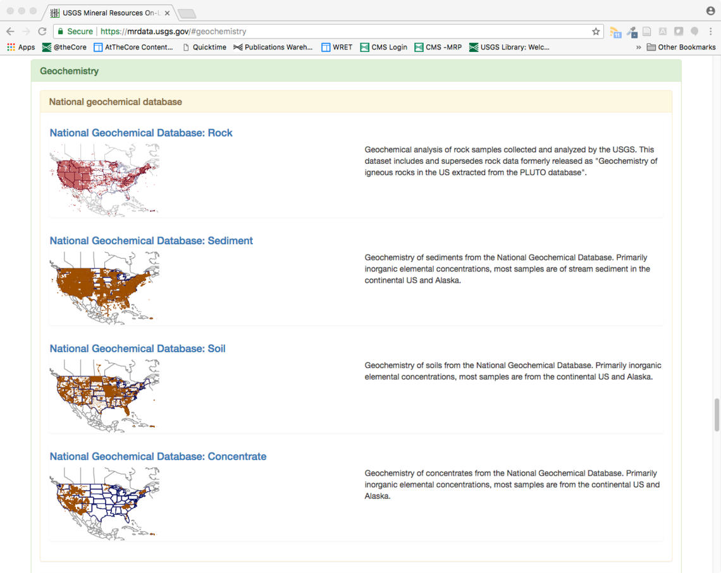The height and width of the screenshot is (573, 721).
Task: Bookmark this page with the star icon
Action: pos(595,31)
